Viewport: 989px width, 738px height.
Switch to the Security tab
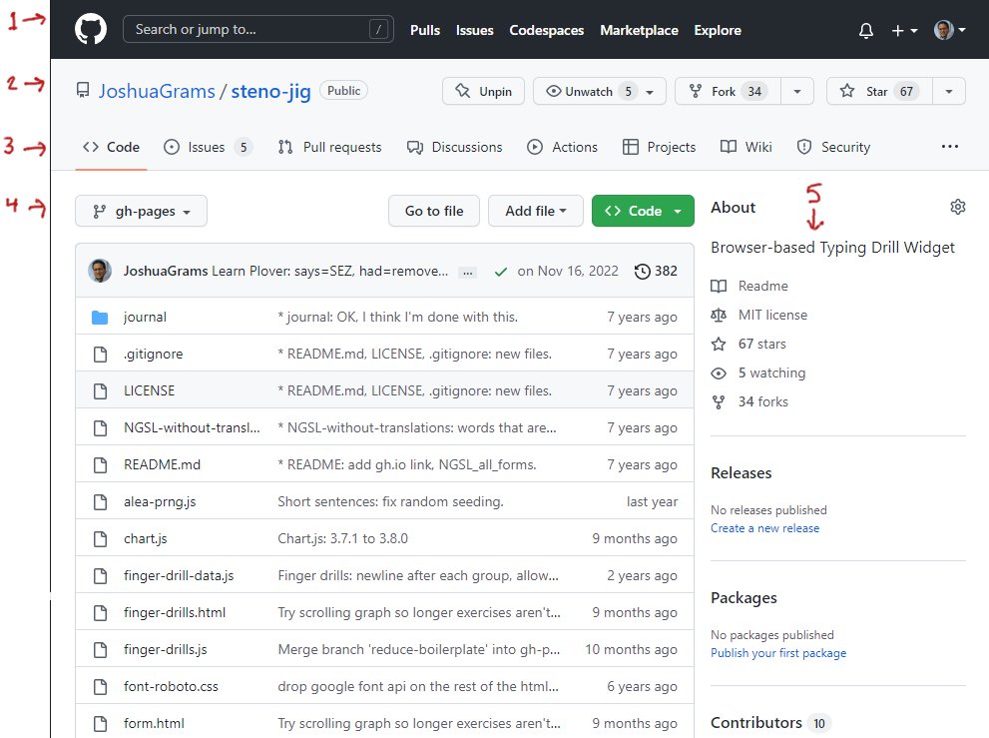tap(834, 147)
